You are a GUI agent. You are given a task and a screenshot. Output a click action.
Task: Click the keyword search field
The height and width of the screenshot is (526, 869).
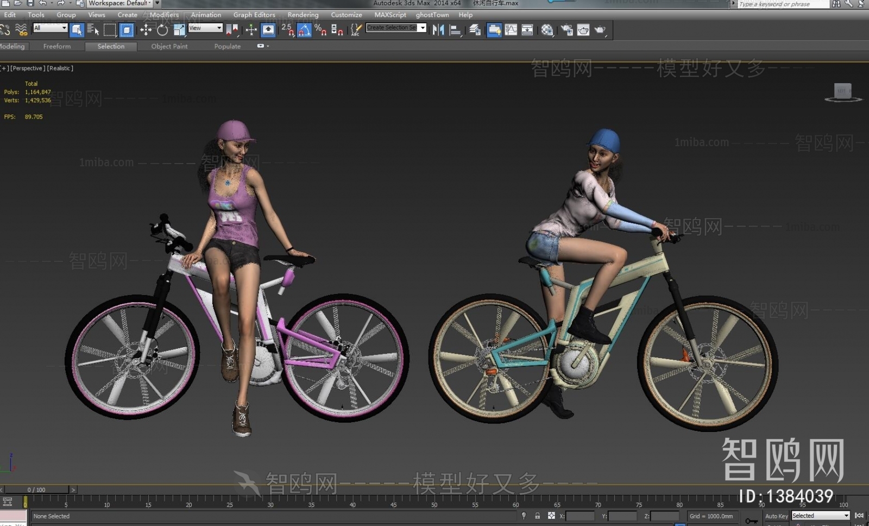pos(783,4)
